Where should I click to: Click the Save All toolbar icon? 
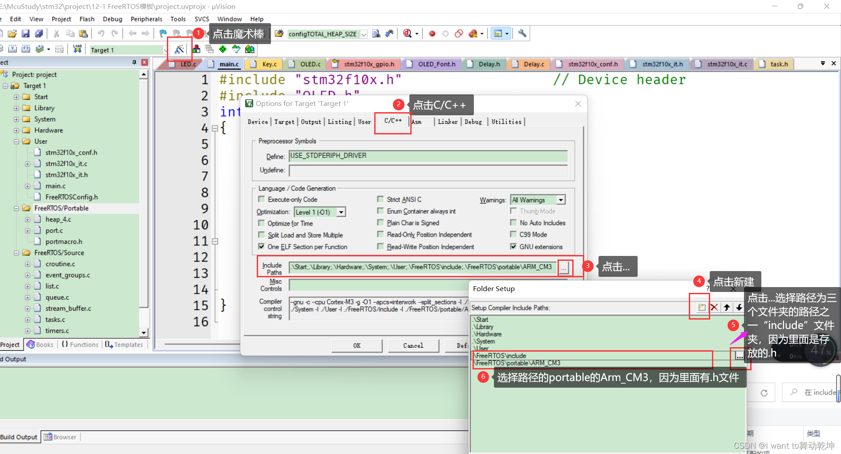point(39,33)
